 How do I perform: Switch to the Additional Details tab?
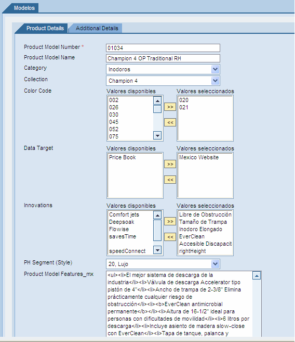tap(97, 28)
